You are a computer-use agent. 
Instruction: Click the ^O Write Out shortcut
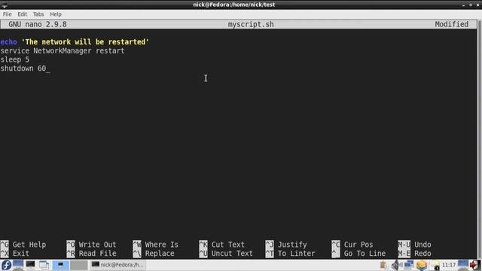[x=91, y=245]
